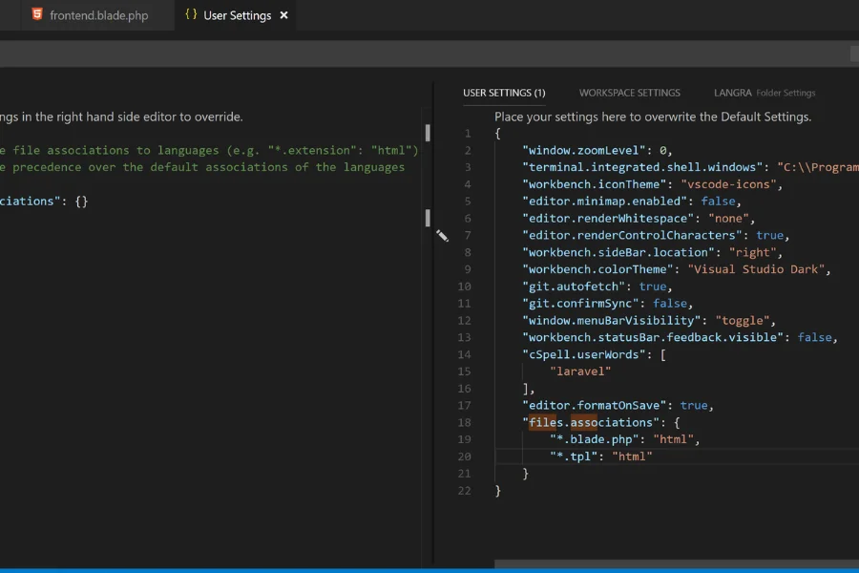
Task: Click the "laravel" word in cSpell.userWords
Action: tap(580, 371)
